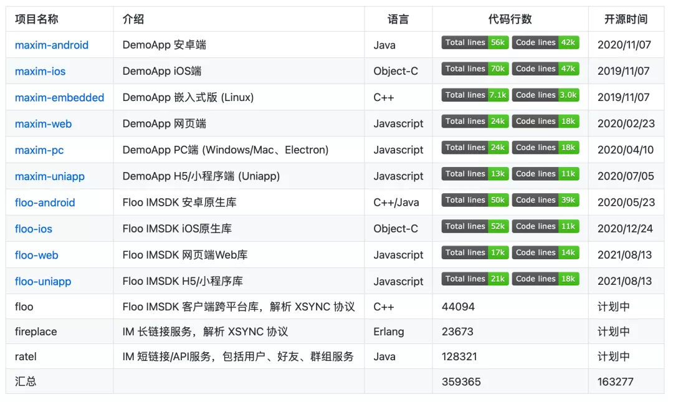Viewport: 673px width, 402px height.
Task: Click maxim-android Total lines 56k badge
Action: tap(475, 42)
